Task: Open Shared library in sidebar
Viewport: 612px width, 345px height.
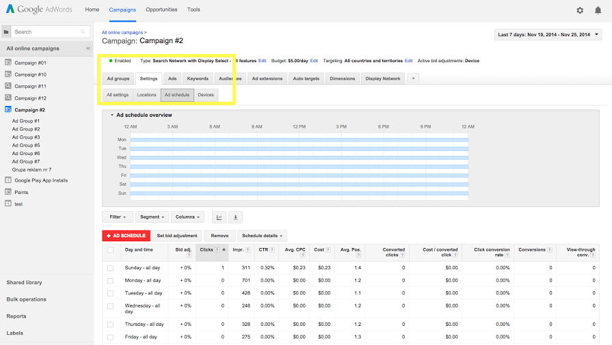Action: pos(24,282)
